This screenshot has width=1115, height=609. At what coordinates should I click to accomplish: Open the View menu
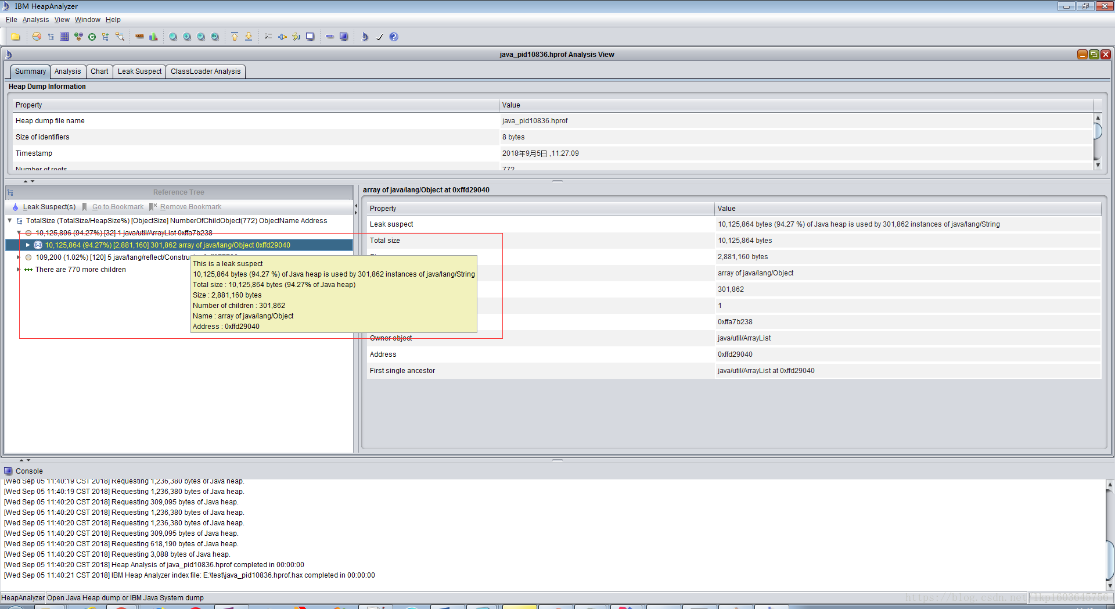pos(62,20)
